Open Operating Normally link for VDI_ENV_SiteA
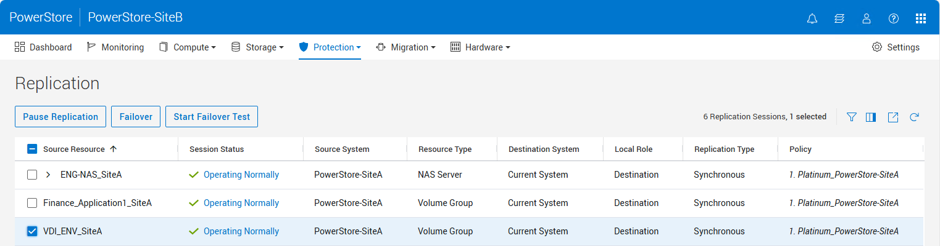 coord(241,231)
